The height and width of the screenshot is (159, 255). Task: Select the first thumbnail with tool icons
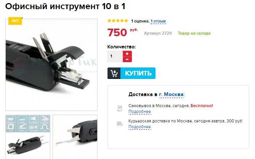28,137
